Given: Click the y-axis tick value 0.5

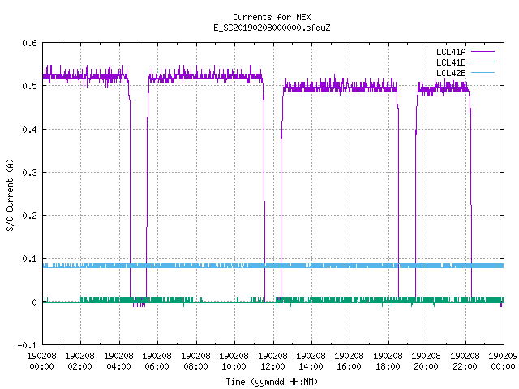Looking at the screenshot, I should tap(29, 86).
